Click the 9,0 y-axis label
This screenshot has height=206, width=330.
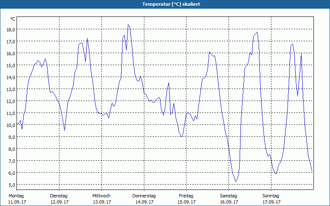click(x=12, y=138)
